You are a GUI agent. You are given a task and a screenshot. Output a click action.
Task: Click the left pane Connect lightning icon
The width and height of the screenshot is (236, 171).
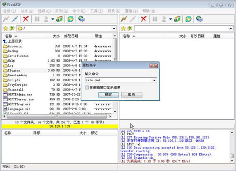(x=6, y=19)
